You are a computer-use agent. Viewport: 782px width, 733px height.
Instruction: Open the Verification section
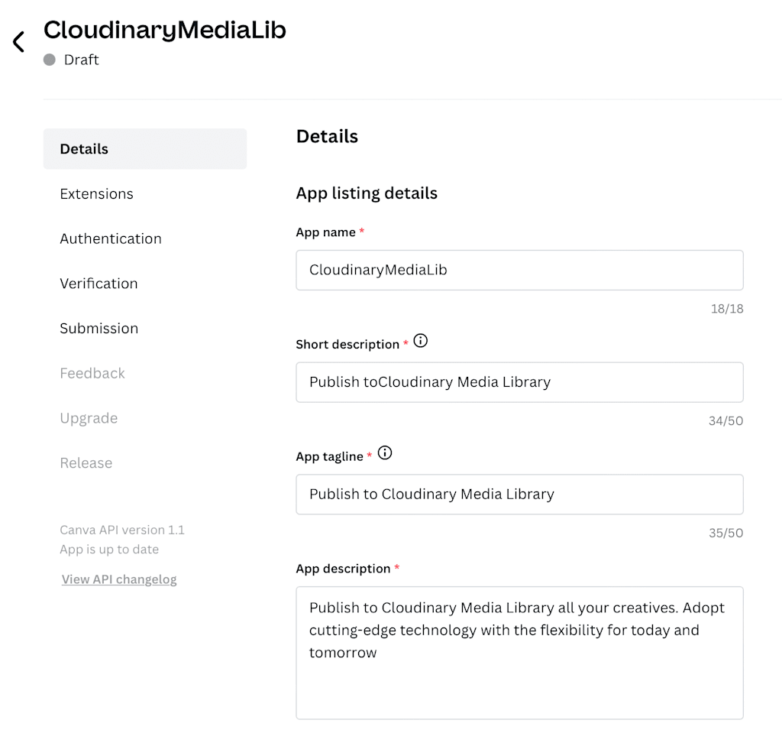(99, 284)
